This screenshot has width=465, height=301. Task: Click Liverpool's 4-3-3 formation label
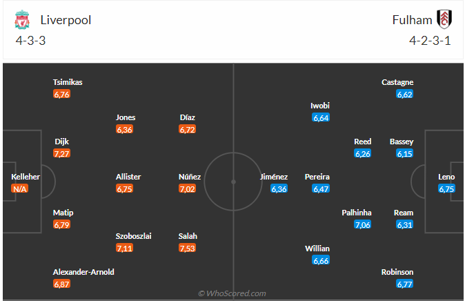30,39
